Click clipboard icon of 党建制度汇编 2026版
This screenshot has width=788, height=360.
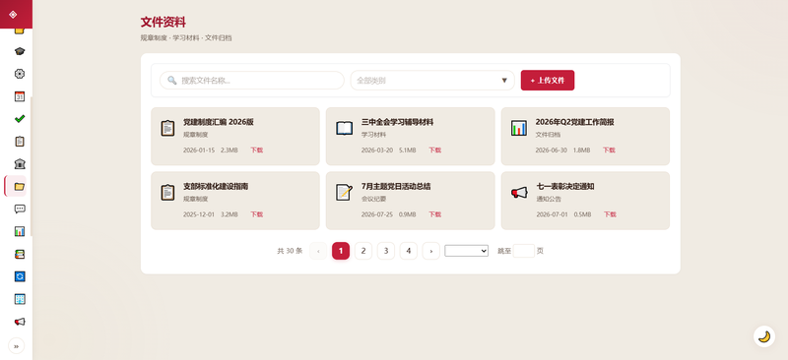click(x=167, y=128)
